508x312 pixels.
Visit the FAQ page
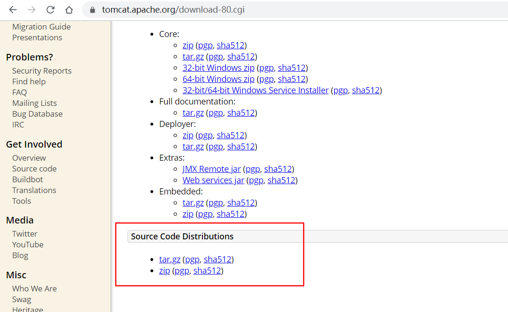[19, 92]
